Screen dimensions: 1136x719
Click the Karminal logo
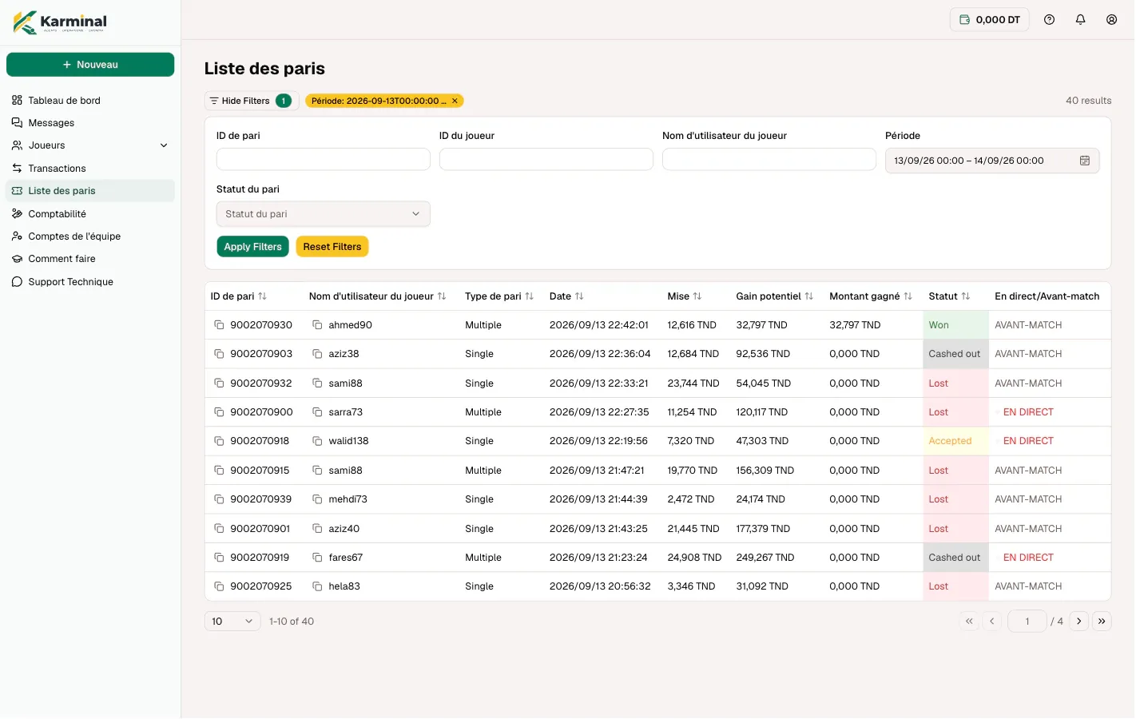(60, 22)
